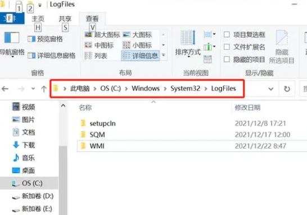Open the quick access toolbar customize dropdown

pyautogui.click(x=40, y=5)
